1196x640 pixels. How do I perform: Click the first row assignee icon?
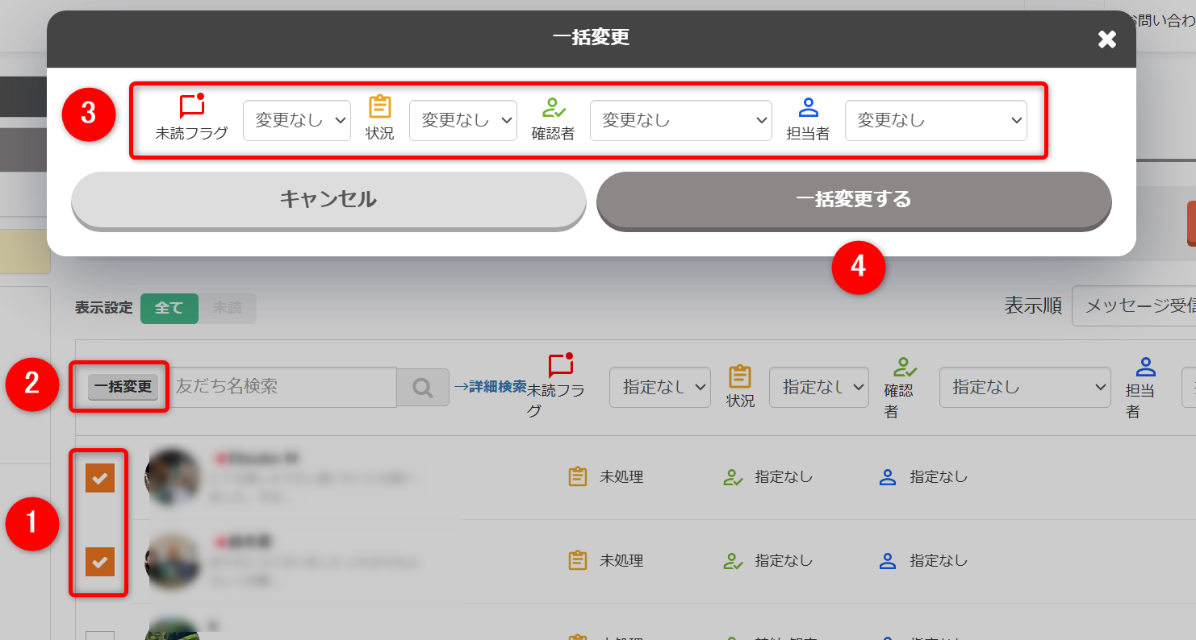tap(888, 477)
